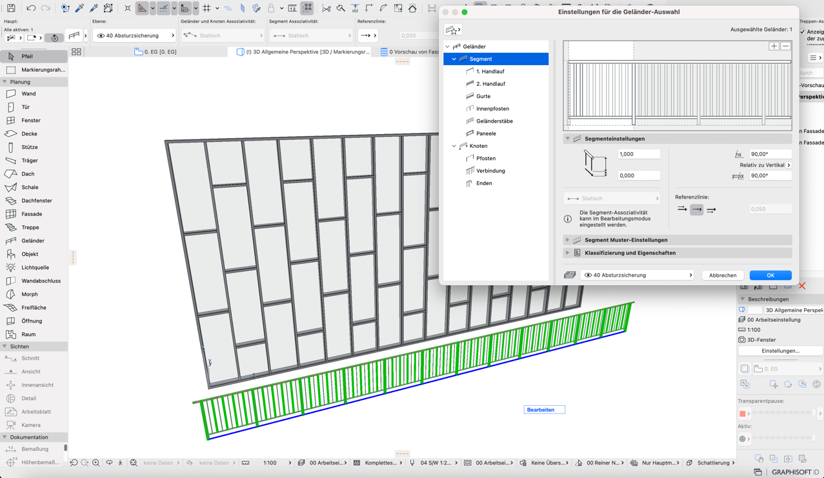This screenshot has width=824, height=478.
Task: Click the zoom-in magnifier in bottom bar
Action: pos(95,463)
